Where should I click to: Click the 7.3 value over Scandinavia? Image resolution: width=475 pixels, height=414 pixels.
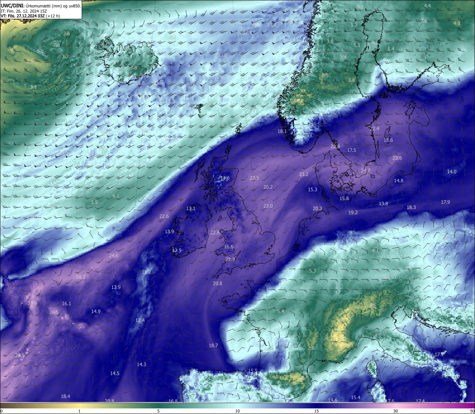pyautogui.click(x=343, y=58)
